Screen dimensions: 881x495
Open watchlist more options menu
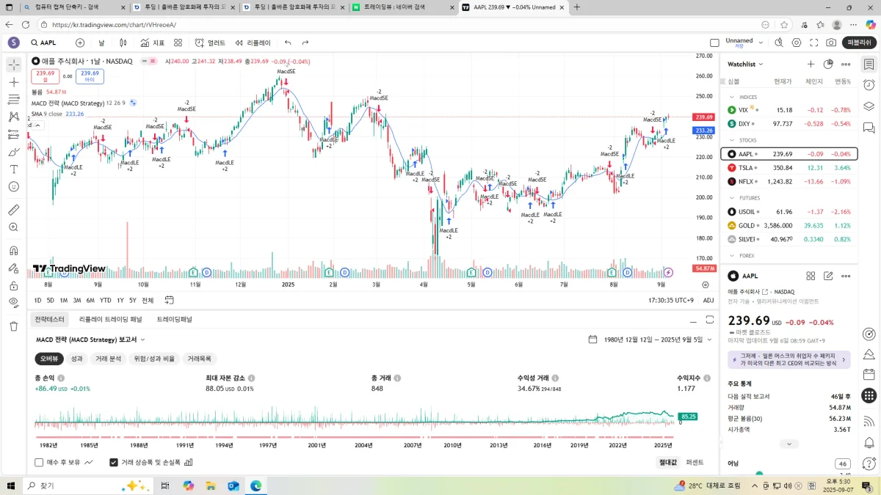[846, 65]
